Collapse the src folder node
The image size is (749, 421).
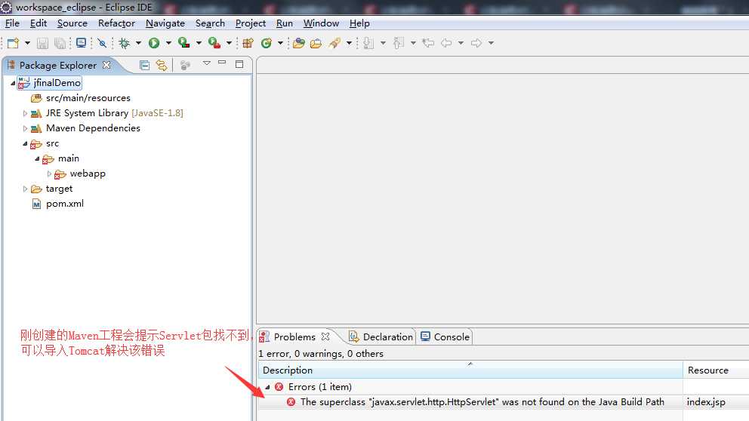[x=25, y=143]
